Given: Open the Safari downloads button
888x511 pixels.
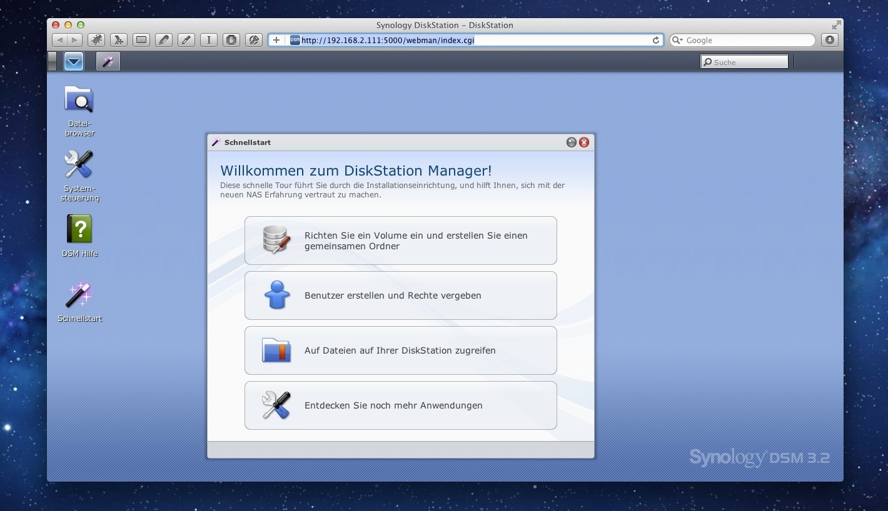Looking at the screenshot, I should [830, 40].
